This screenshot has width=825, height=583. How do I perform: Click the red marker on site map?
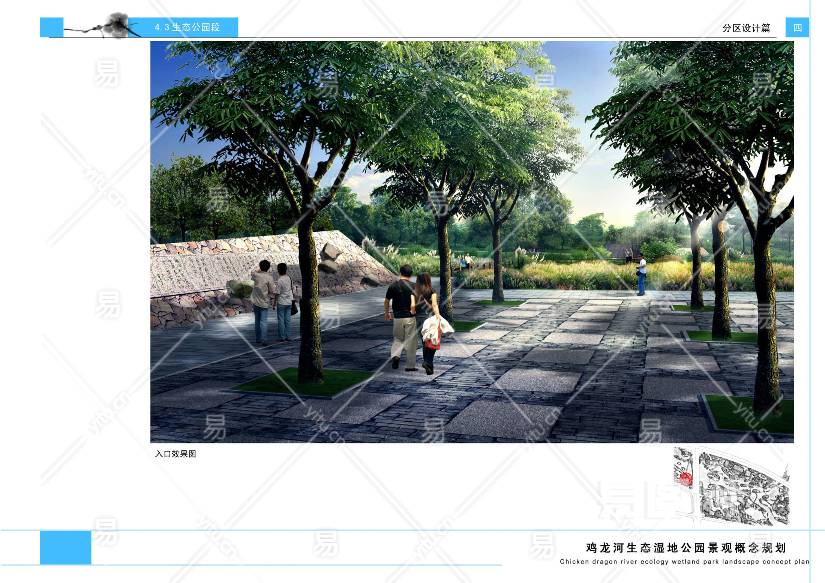[685, 479]
